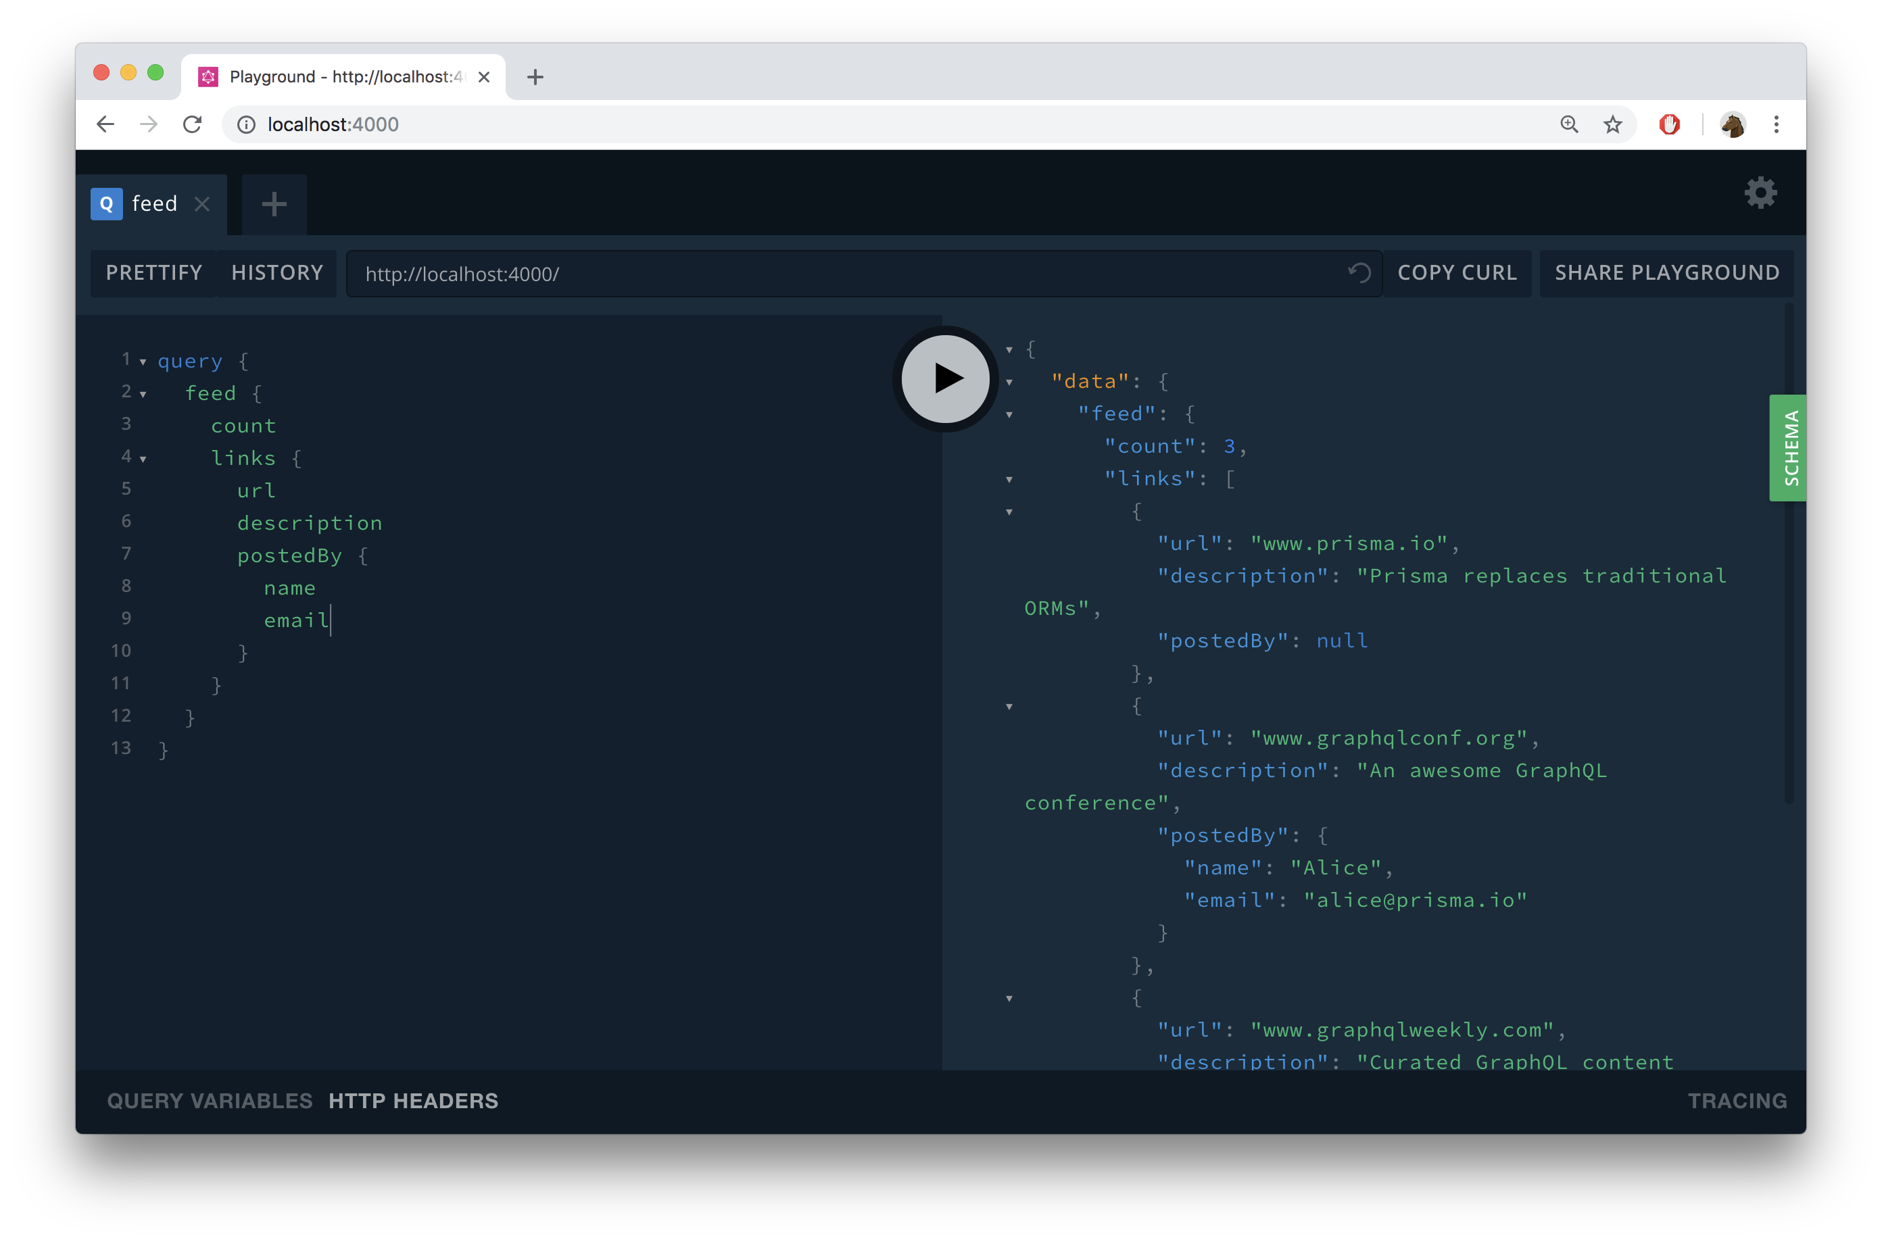Add a new playground tab
This screenshot has height=1242, width=1882.
pyautogui.click(x=274, y=204)
